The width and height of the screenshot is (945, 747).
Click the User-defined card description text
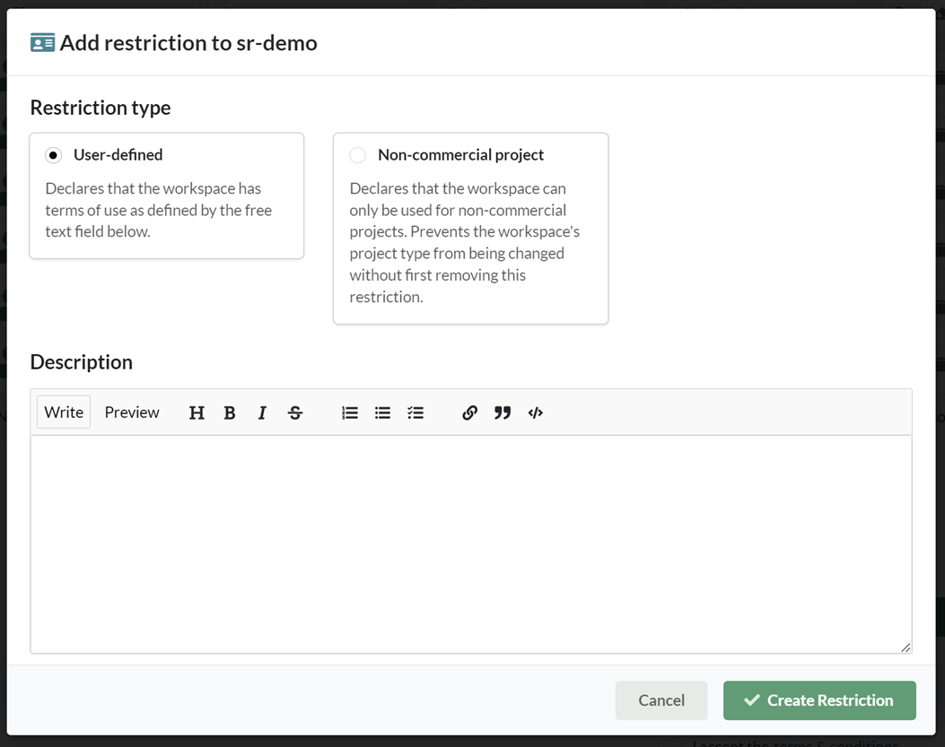point(159,210)
